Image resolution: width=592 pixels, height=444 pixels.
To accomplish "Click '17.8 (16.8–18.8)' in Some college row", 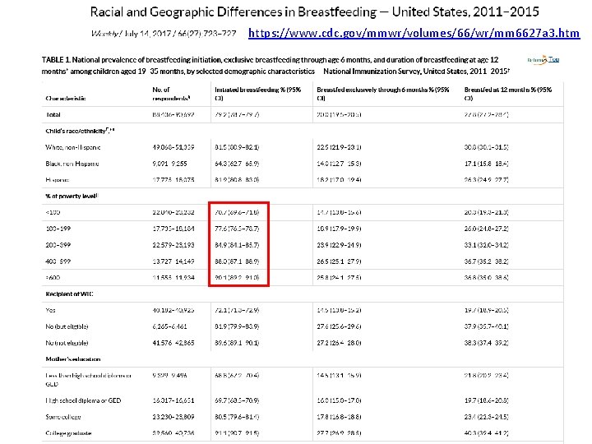I will [x=339, y=417].
